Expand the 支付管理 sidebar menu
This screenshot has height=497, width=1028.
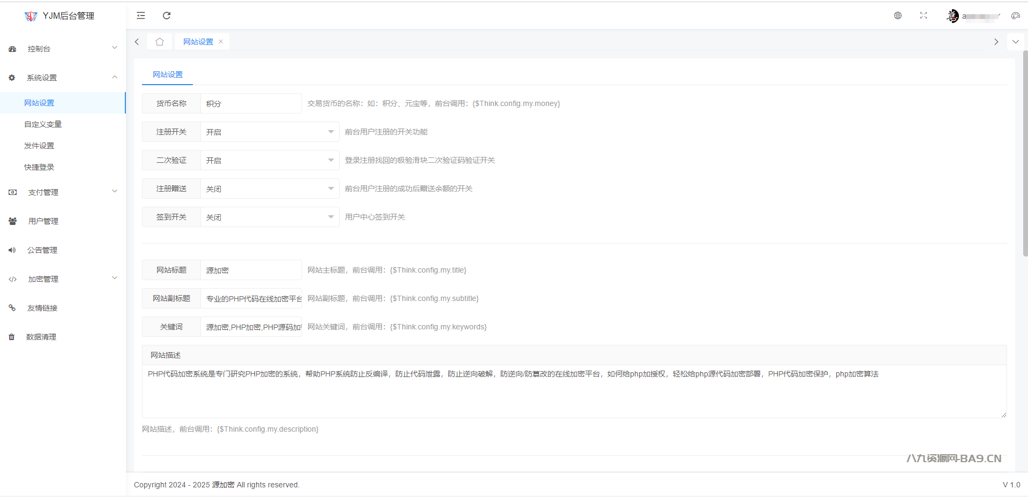63,192
